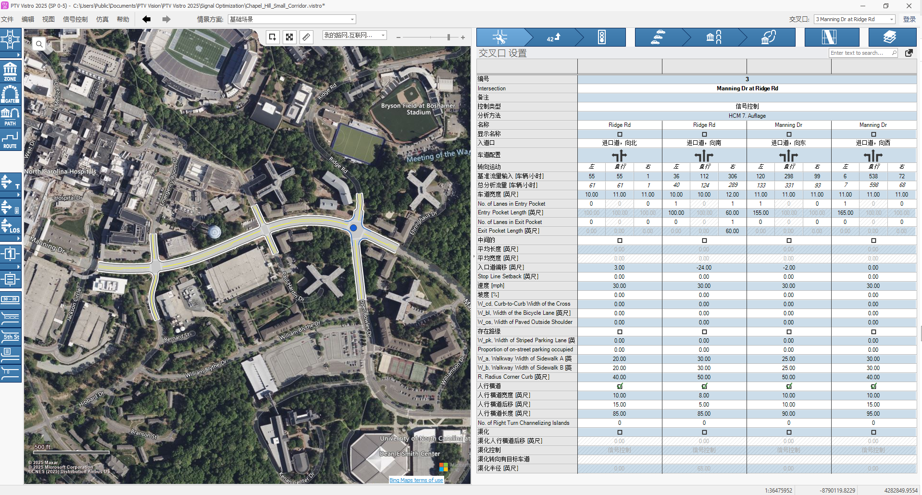Image resolution: width=922 pixels, height=495 pixels.
Task: Open the traffic signal control workflow step
Action: (x=602, y=37)
